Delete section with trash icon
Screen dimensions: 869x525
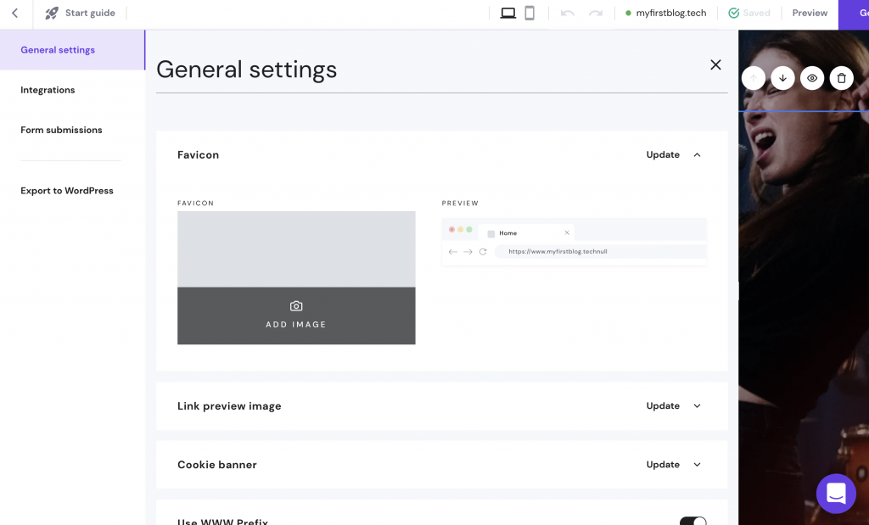point(841,78)
